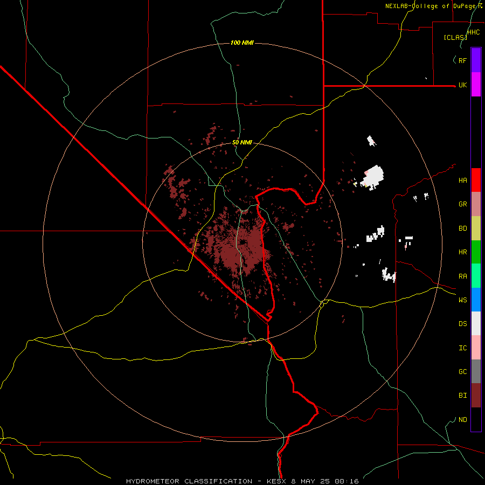
Task: Click the NEXLAB-College of DuPage text
Action: click(432, 6)
